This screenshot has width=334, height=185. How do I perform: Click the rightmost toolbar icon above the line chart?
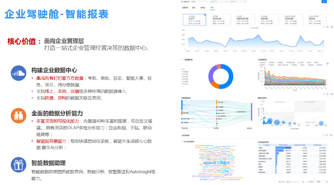click(331, 27)
